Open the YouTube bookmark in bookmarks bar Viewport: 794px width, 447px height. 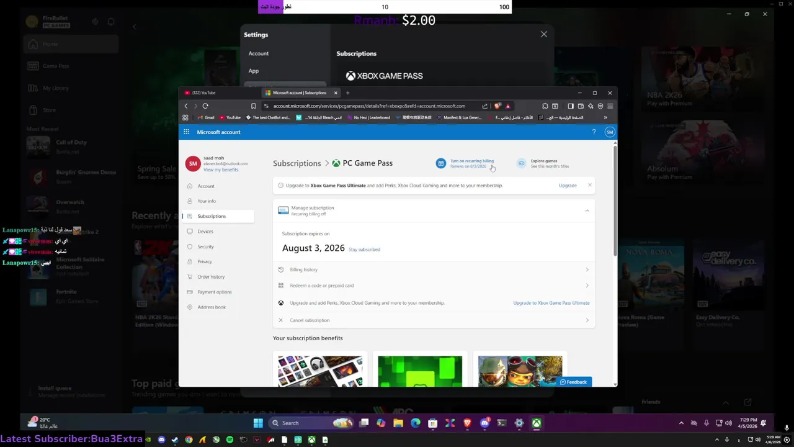click(230, 117)
